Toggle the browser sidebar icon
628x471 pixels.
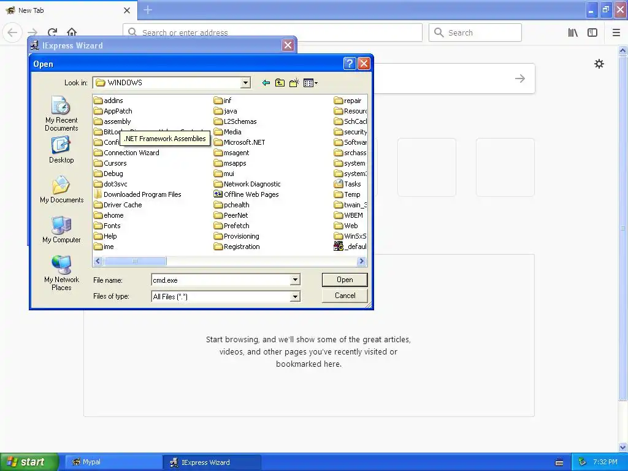592,33
